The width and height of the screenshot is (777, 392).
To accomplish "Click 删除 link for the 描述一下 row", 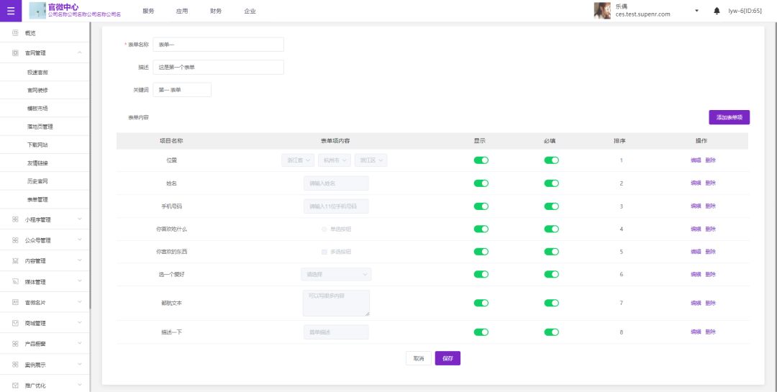I will click(x=710, y=332).
